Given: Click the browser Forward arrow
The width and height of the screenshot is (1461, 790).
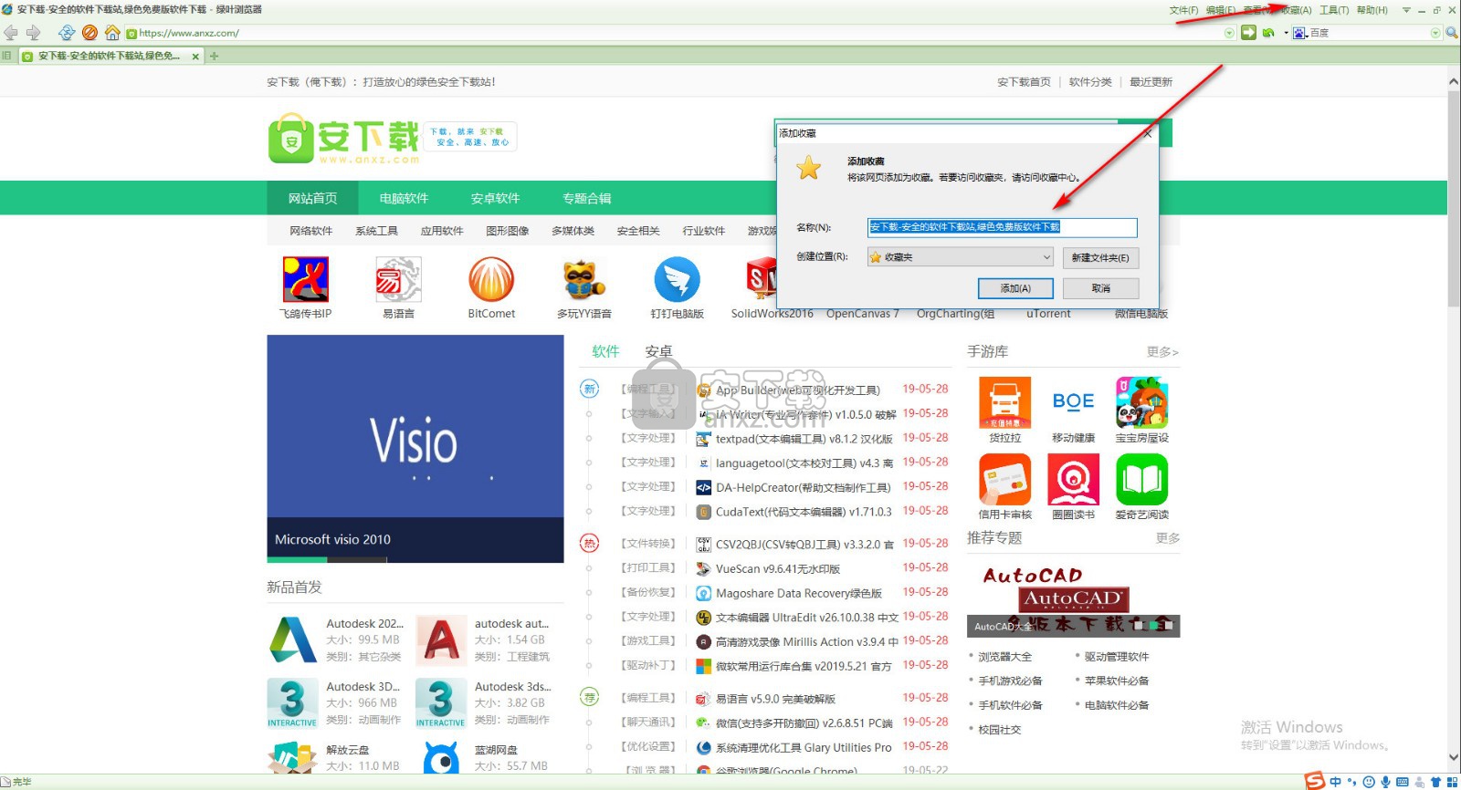Looking at the screenshot, I should [34, 33].
